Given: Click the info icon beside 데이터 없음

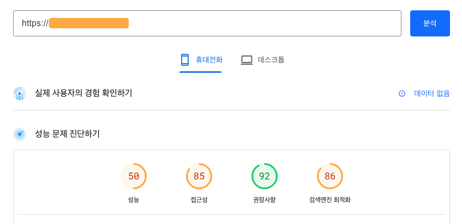Looking at the screenshot, I should pyautogui.click(x=402, y=94).
